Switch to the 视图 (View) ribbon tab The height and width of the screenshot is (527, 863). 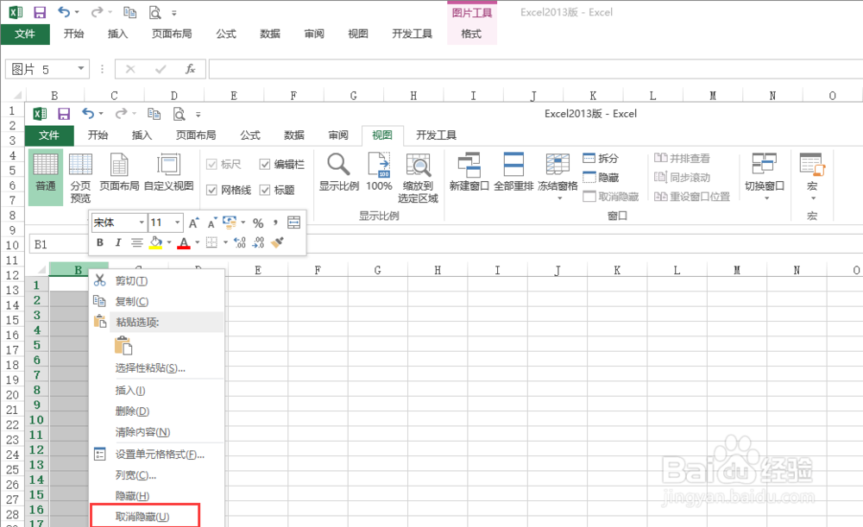(381, 135)
